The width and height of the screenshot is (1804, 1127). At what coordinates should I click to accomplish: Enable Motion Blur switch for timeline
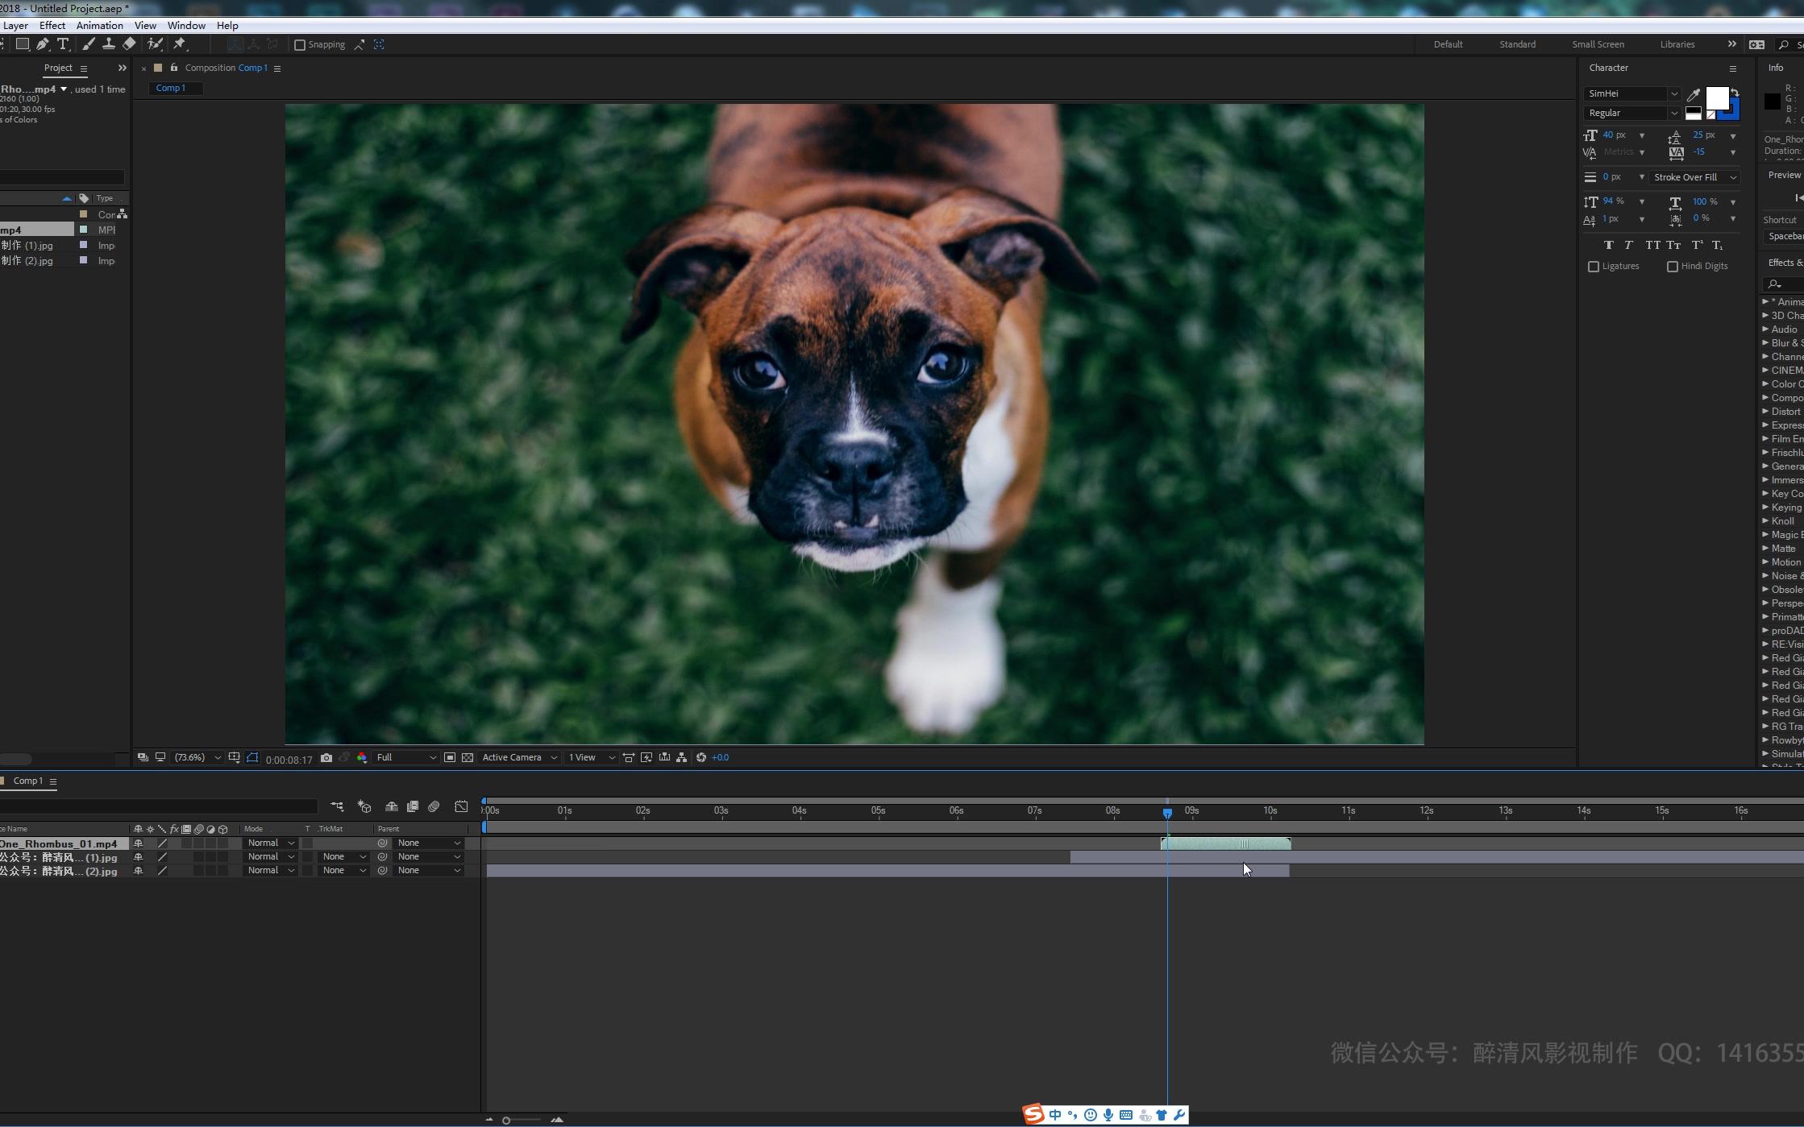[x=434, y=806]
